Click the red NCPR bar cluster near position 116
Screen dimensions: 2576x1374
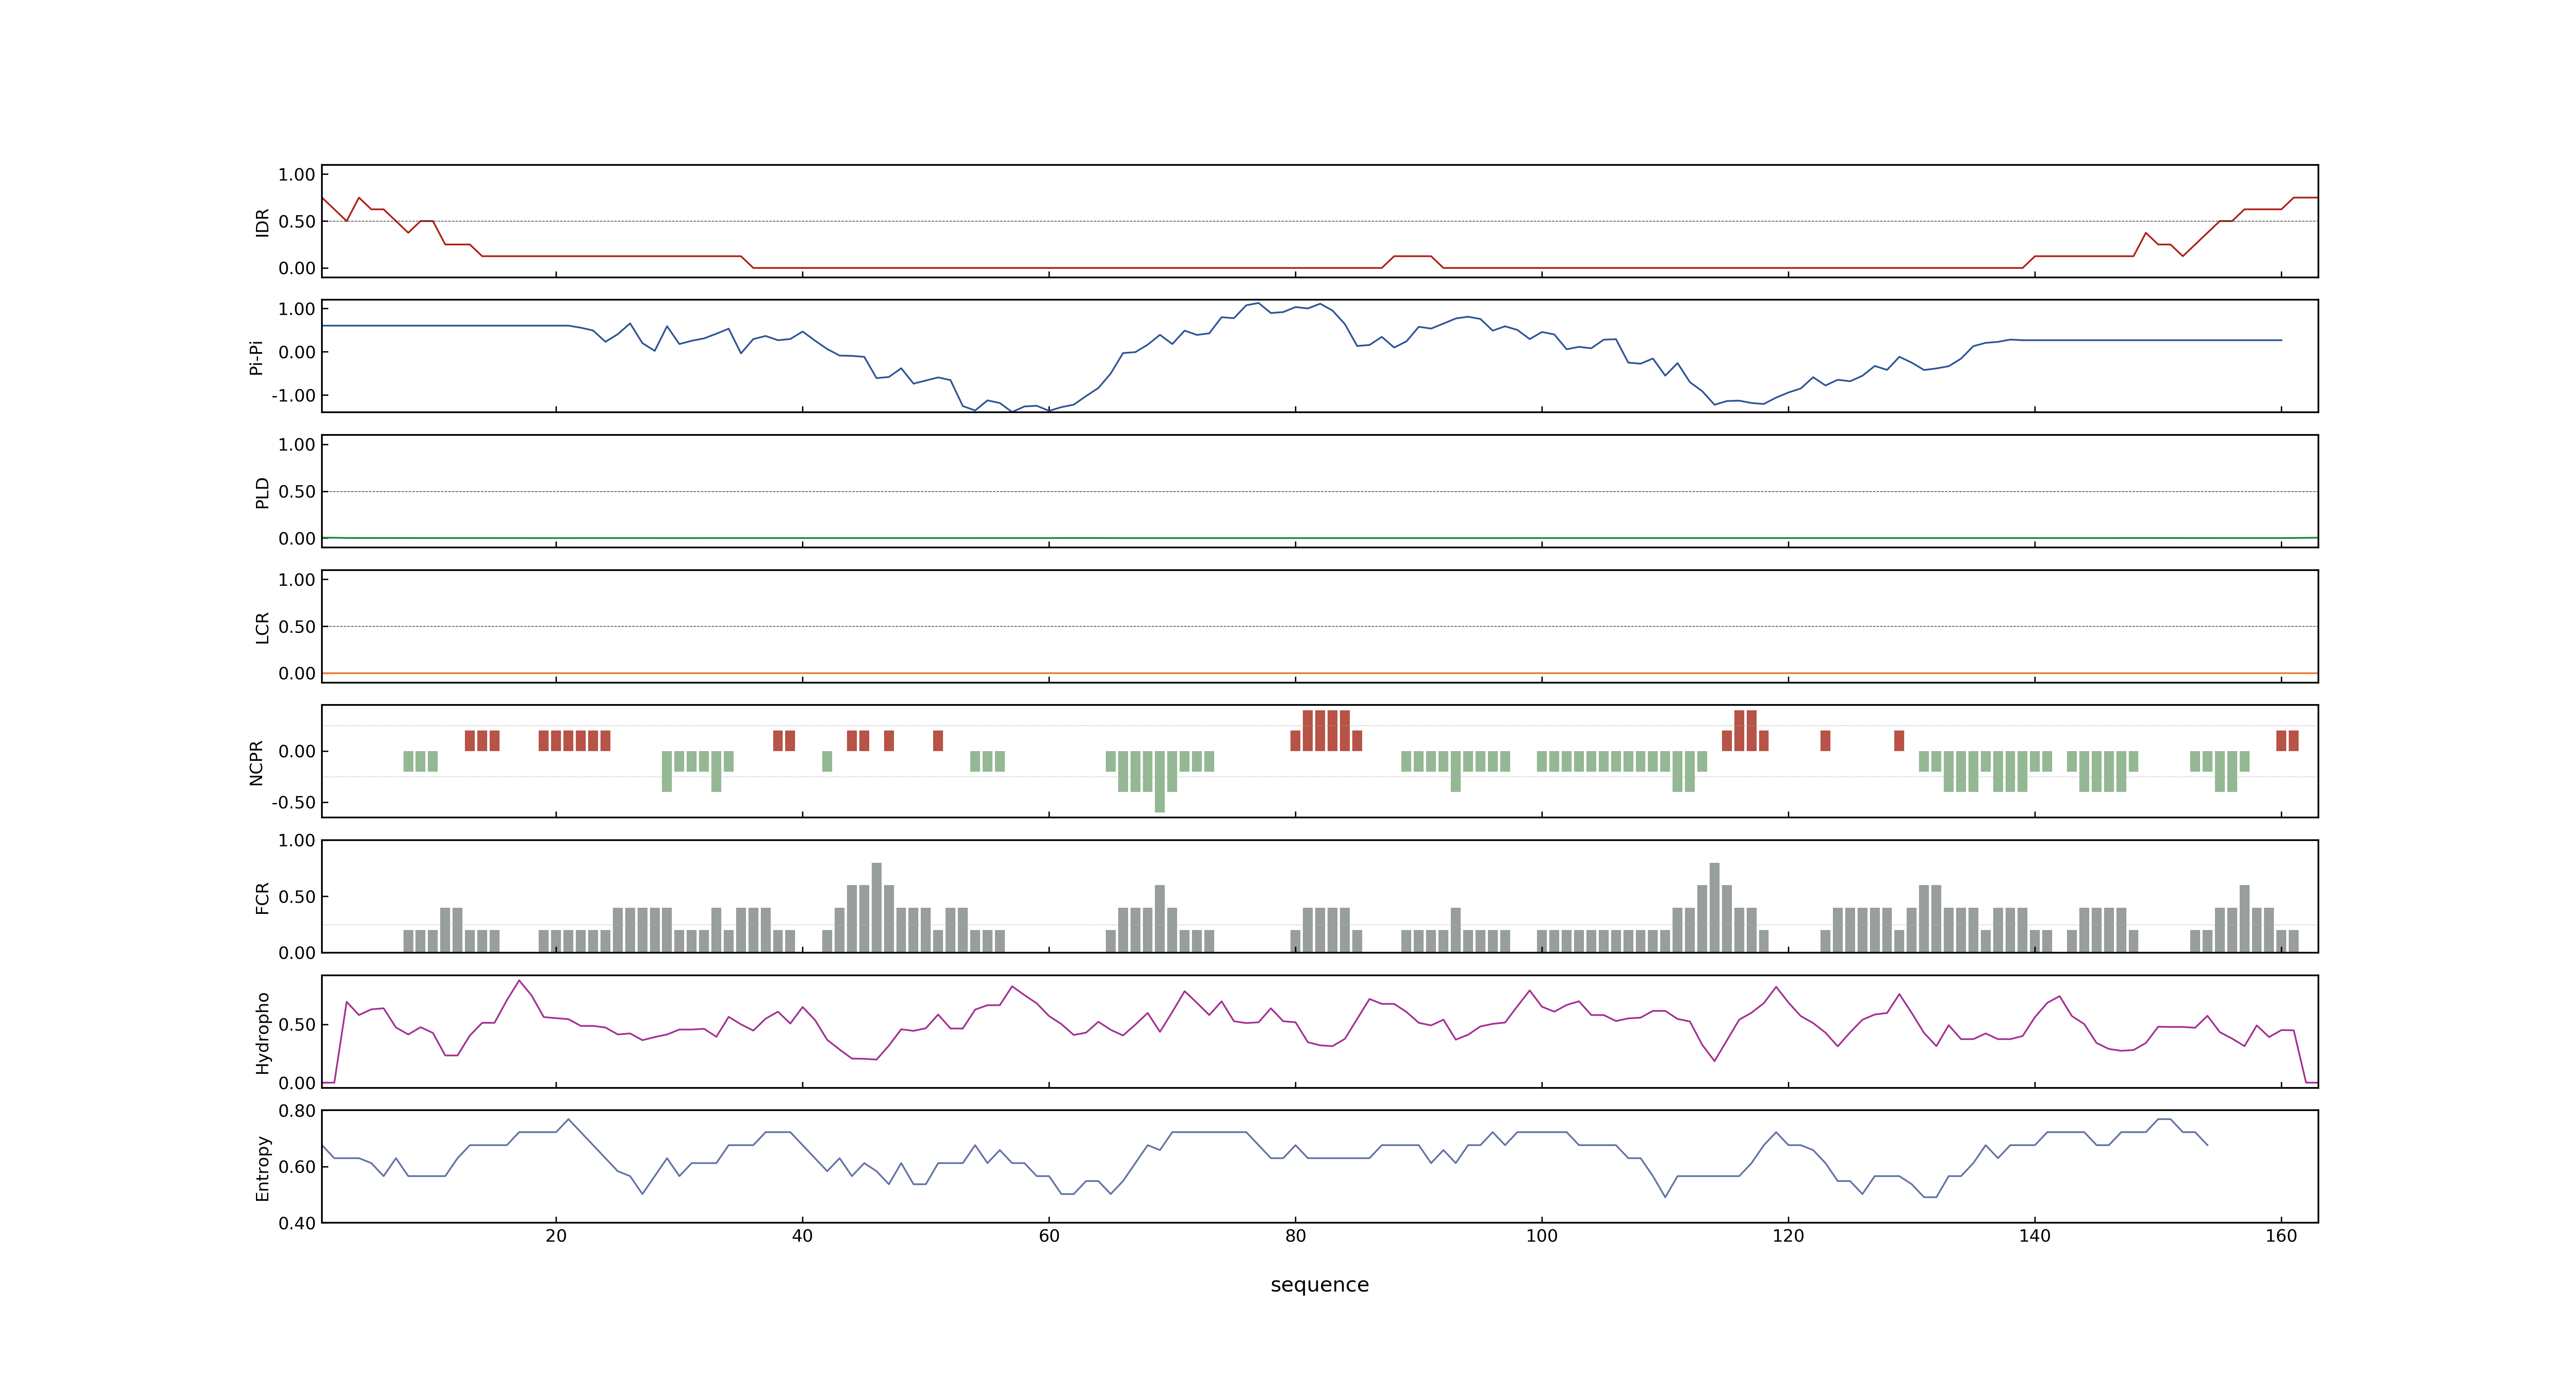(1745, 731)
